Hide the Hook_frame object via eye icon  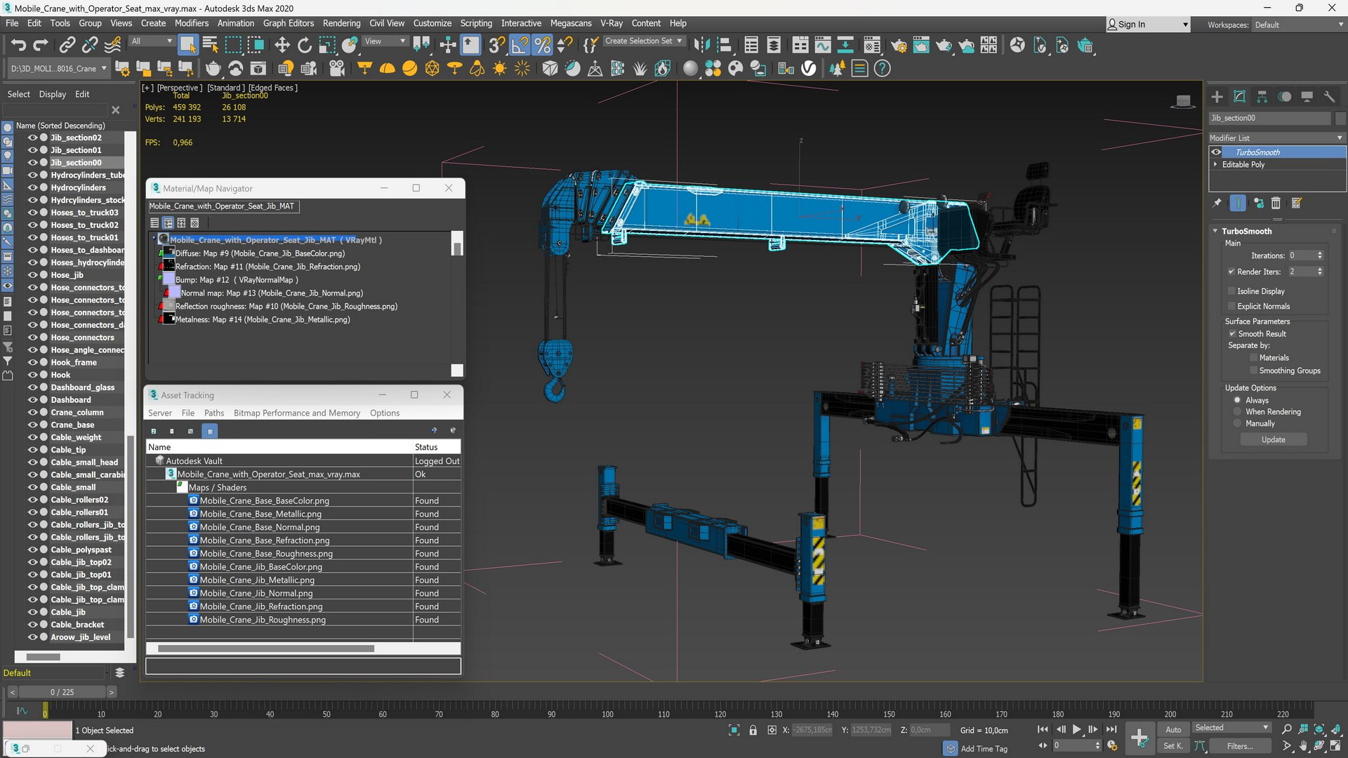(x=32, y=362)
